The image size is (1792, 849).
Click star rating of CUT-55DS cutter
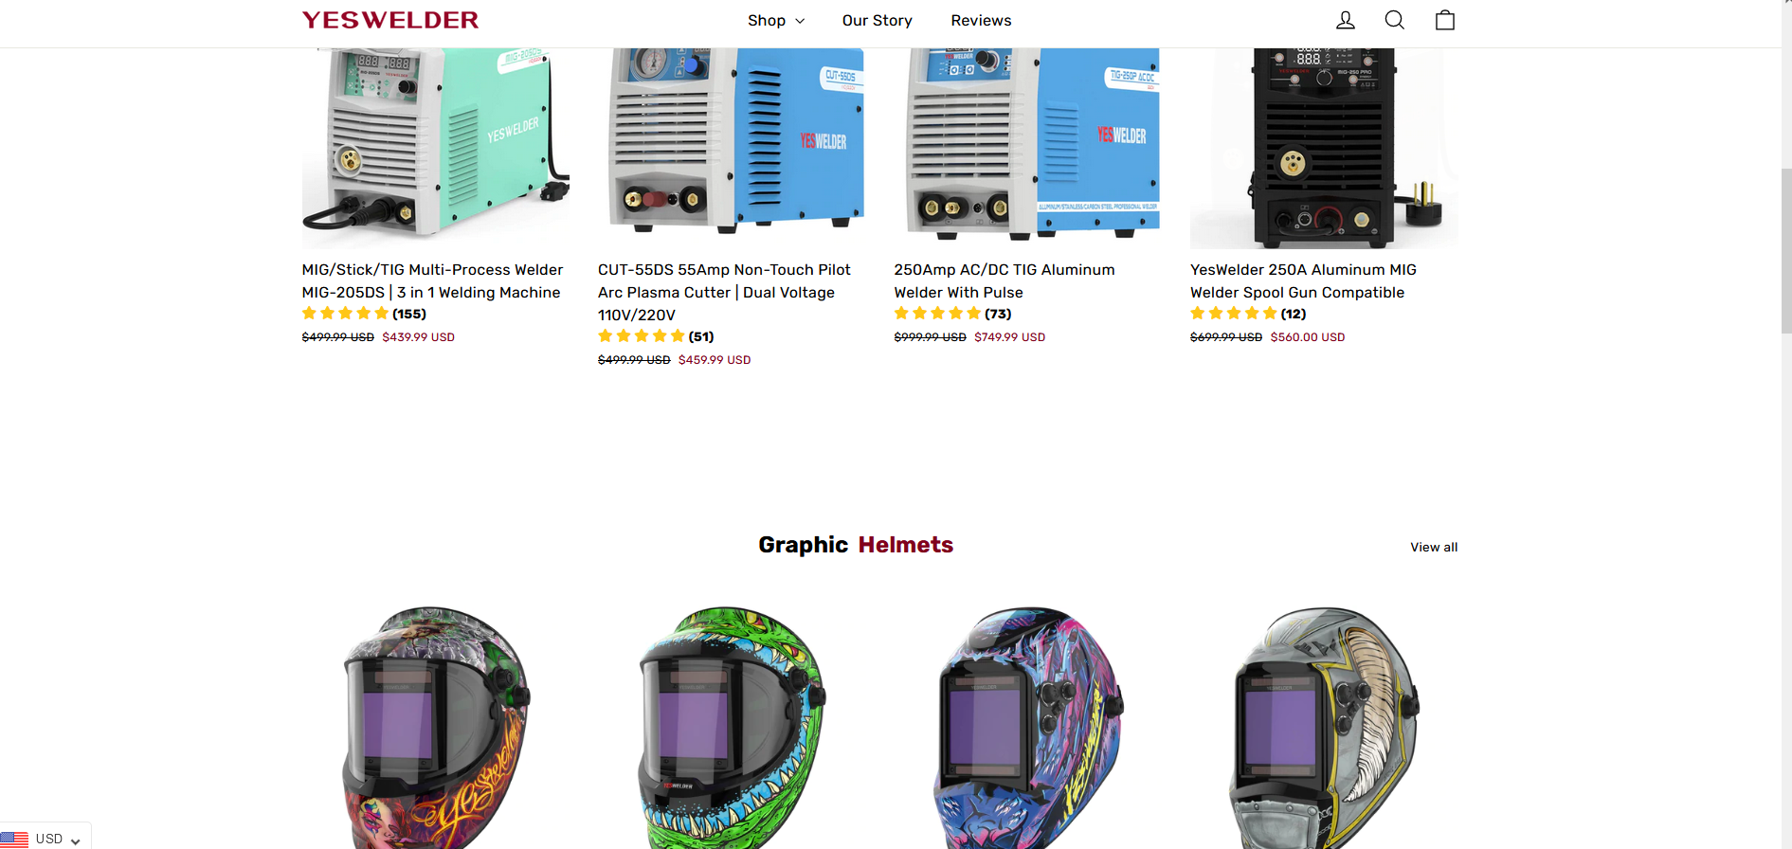[x=642, y=336]
